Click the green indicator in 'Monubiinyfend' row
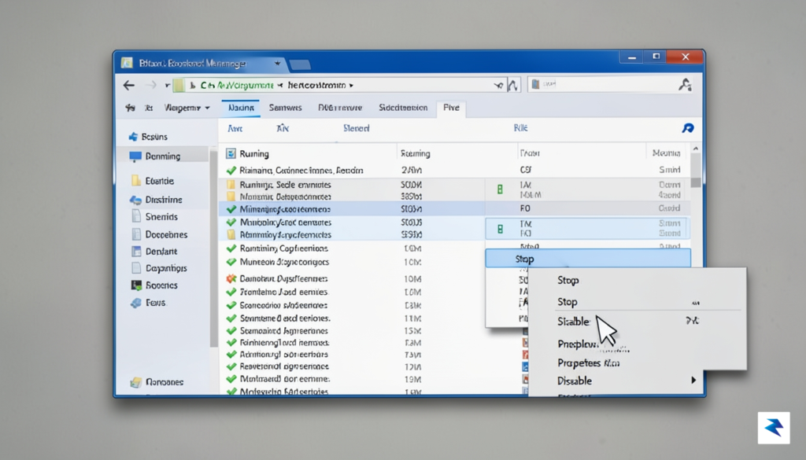Image resolution: width=806 pixels, height=460 pixels. 500,229
